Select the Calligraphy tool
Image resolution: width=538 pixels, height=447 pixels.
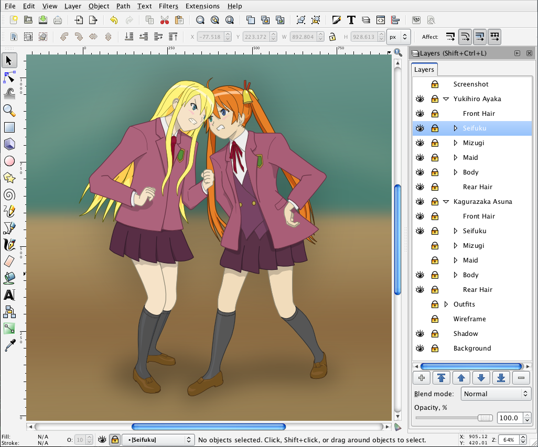coord(9,245)
